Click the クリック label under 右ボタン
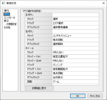This screenshot has width=107, height=100. click(30, 36)
